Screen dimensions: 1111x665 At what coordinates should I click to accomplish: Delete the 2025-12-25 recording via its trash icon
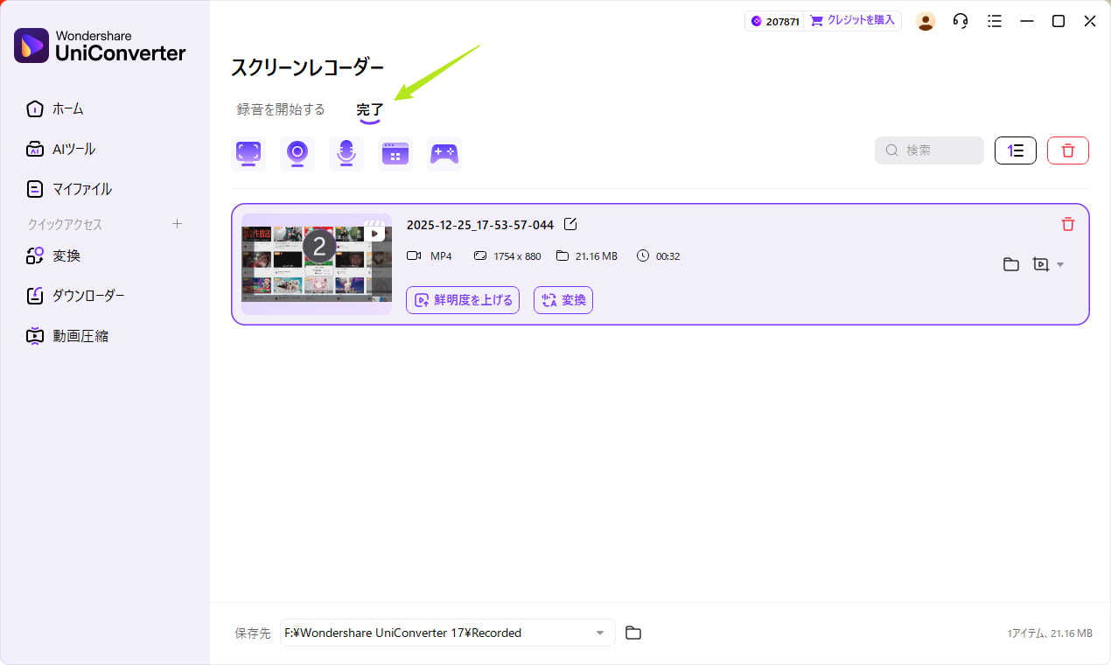(1067, 224)
